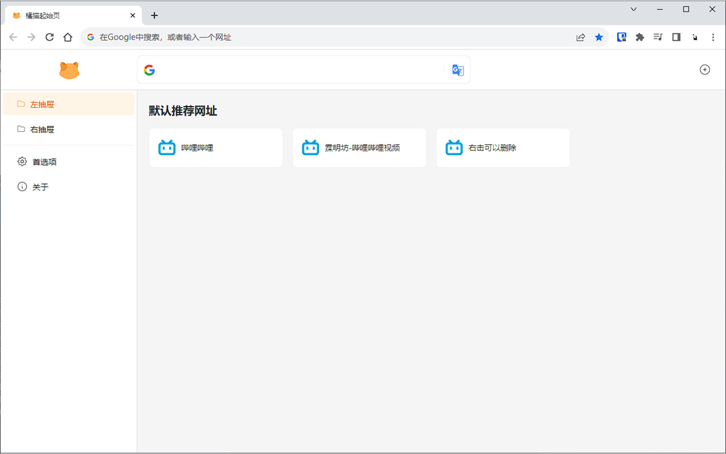Click the 首选项 settings gear icon
The image size is (726, 454).
click(22, 161)
